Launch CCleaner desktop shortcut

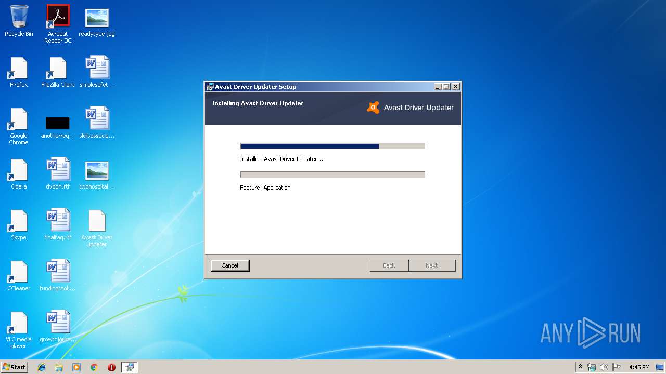pos(19,275)
